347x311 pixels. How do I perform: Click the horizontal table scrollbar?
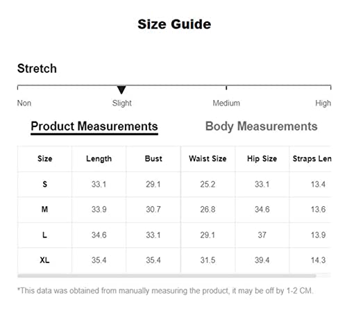[x=167, y=276]
